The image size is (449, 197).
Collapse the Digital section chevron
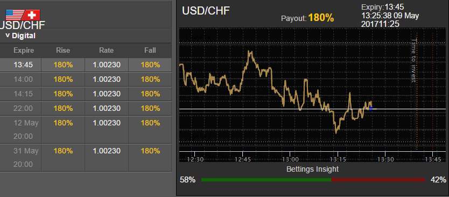click(x=8, y=36)
